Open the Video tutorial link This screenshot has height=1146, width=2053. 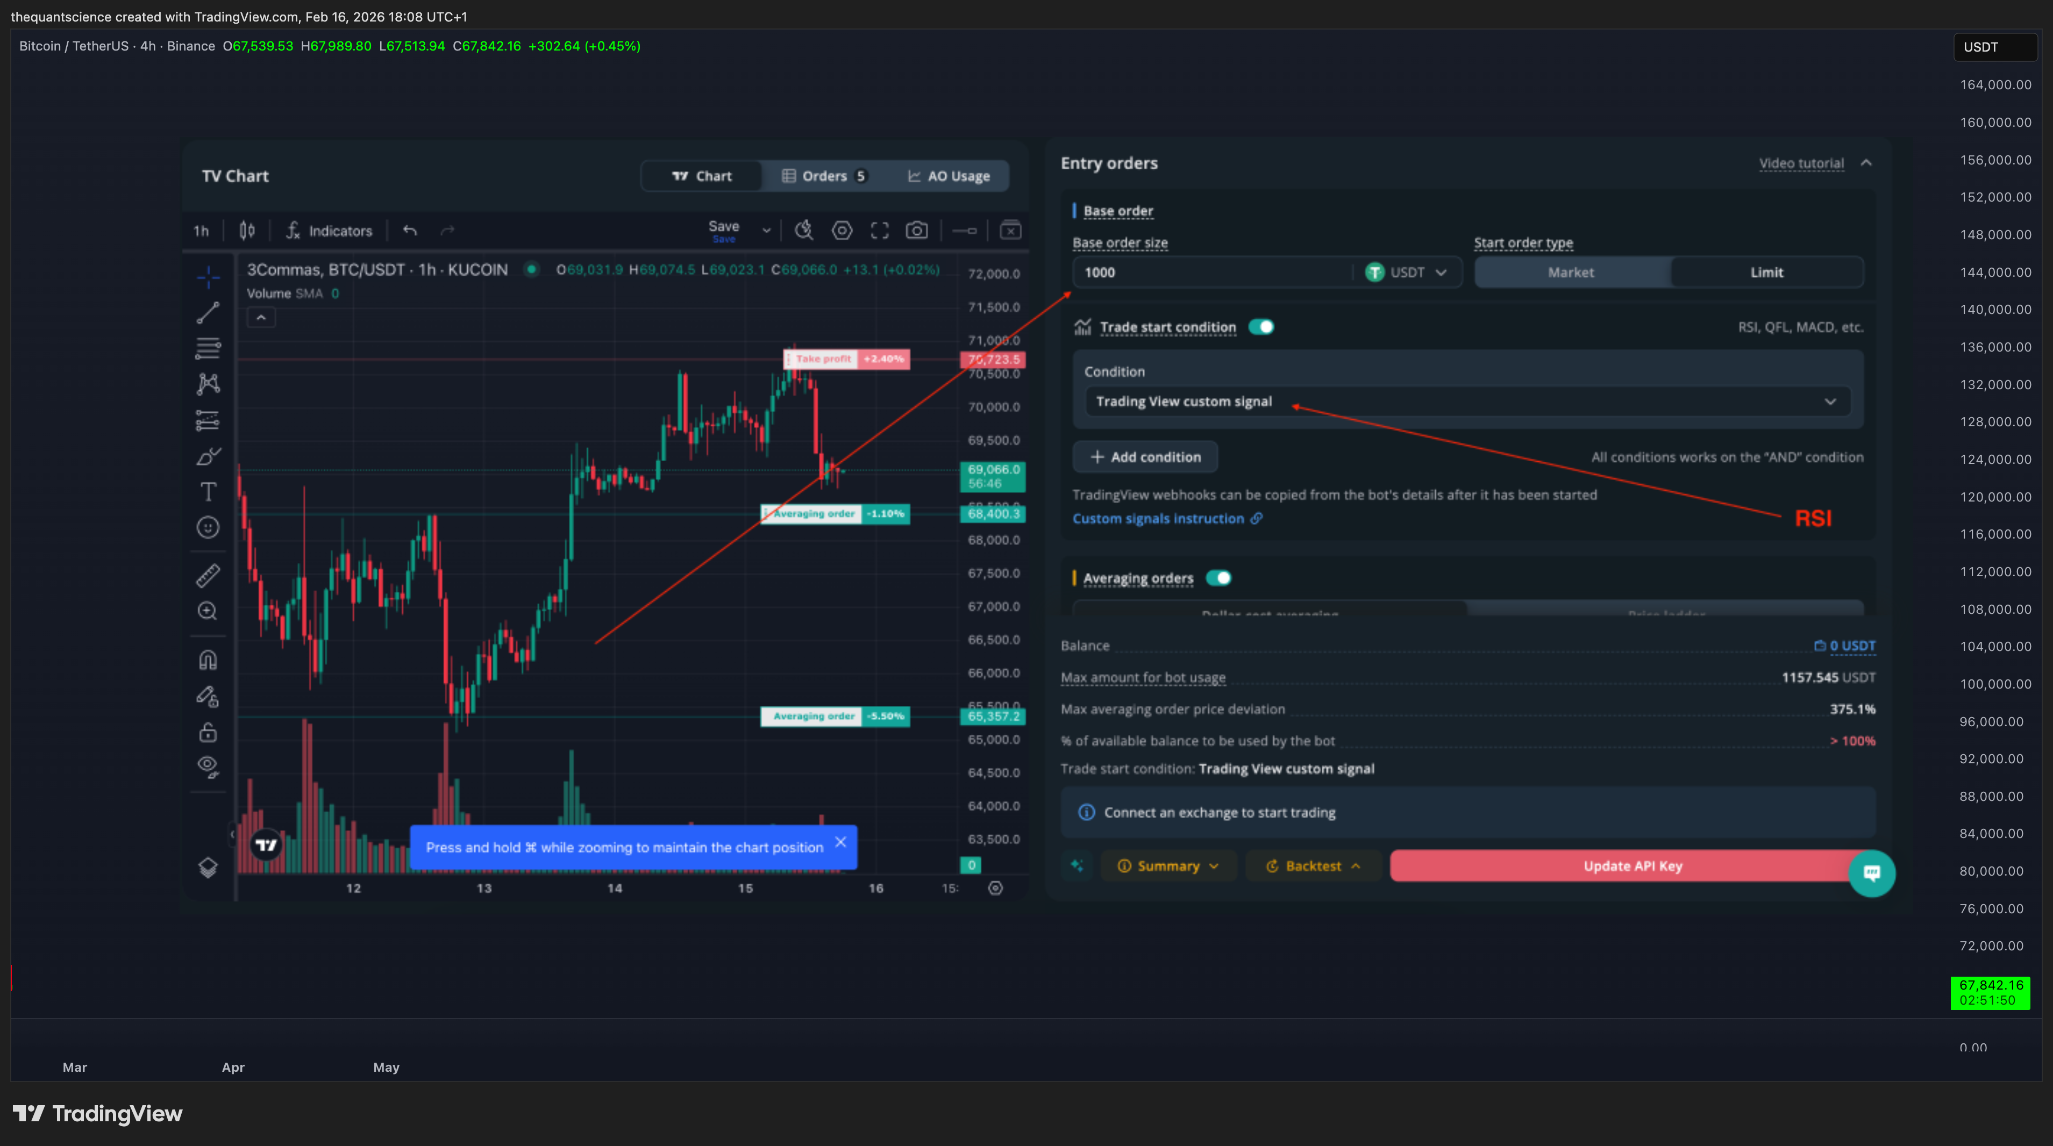[1801, 163]
